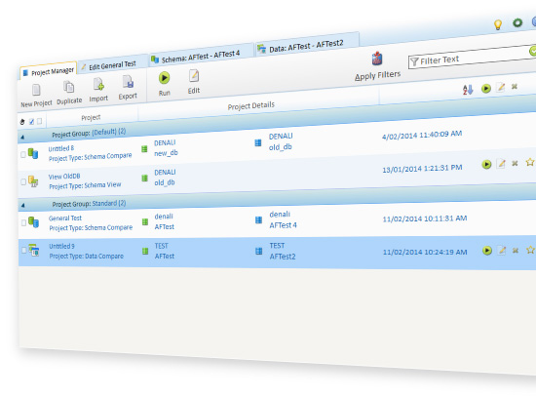Run the View OldDB project
This screenshot has height=397, width=536.
pos(486,164)
